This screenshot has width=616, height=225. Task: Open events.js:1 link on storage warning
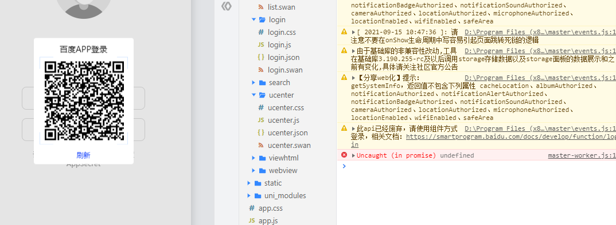pyautogui.click(x=540, y=51)
